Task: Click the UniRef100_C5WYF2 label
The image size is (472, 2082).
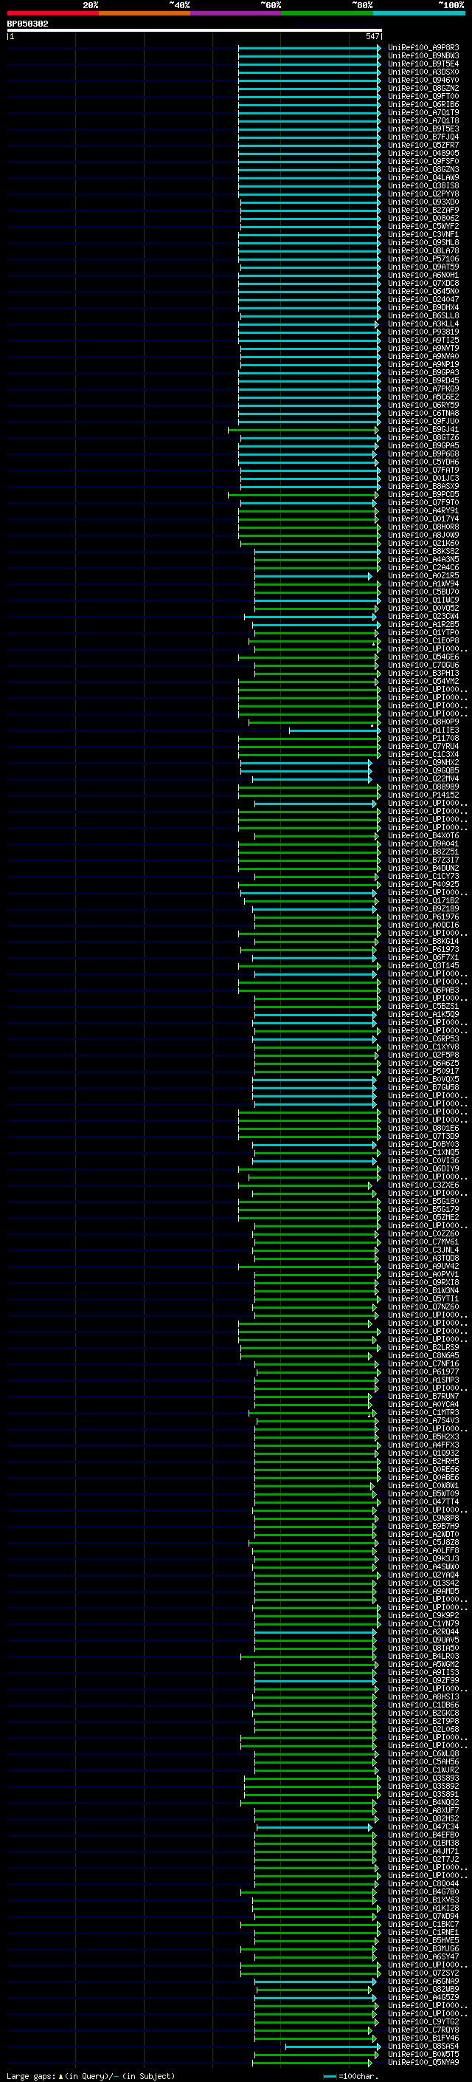Action: click(x=423, y=226)
